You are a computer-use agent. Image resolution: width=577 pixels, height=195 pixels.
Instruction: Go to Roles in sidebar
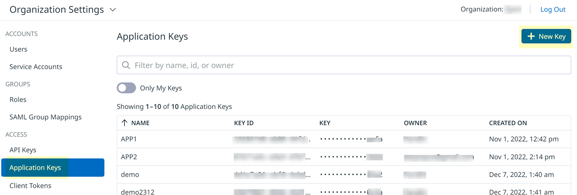pos(18,99)
